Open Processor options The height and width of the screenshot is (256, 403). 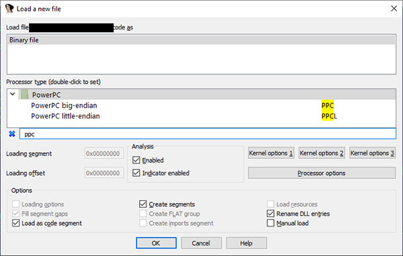click(322, 173)
